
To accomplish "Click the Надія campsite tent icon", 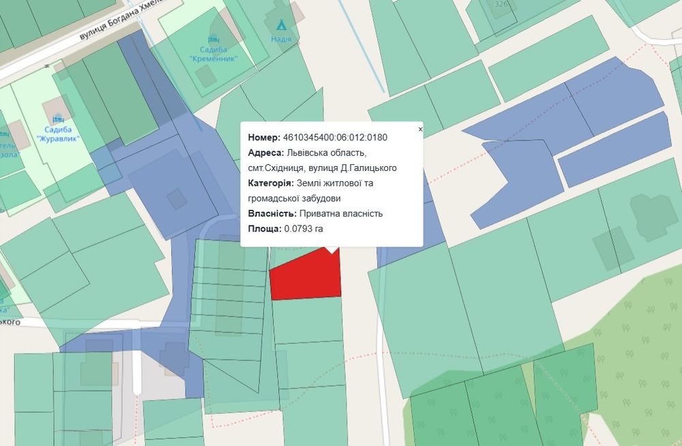I will (x=282, y=25).
